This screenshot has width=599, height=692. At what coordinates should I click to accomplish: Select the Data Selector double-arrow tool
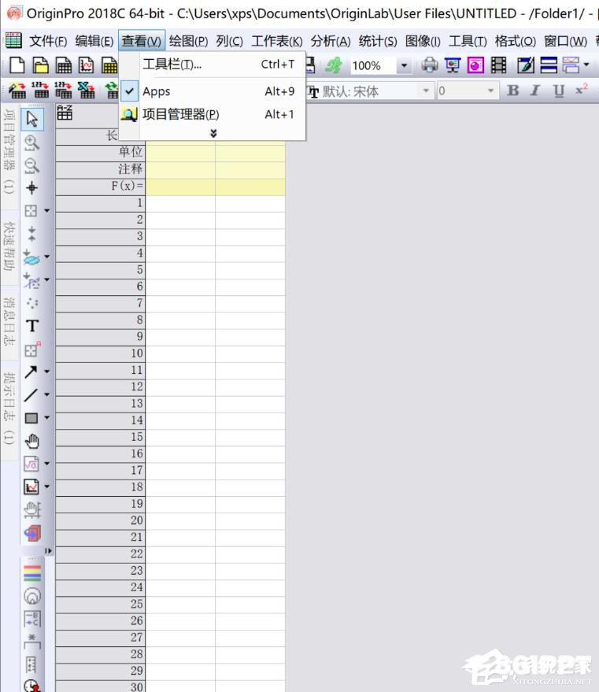click(x=31, y=234)
